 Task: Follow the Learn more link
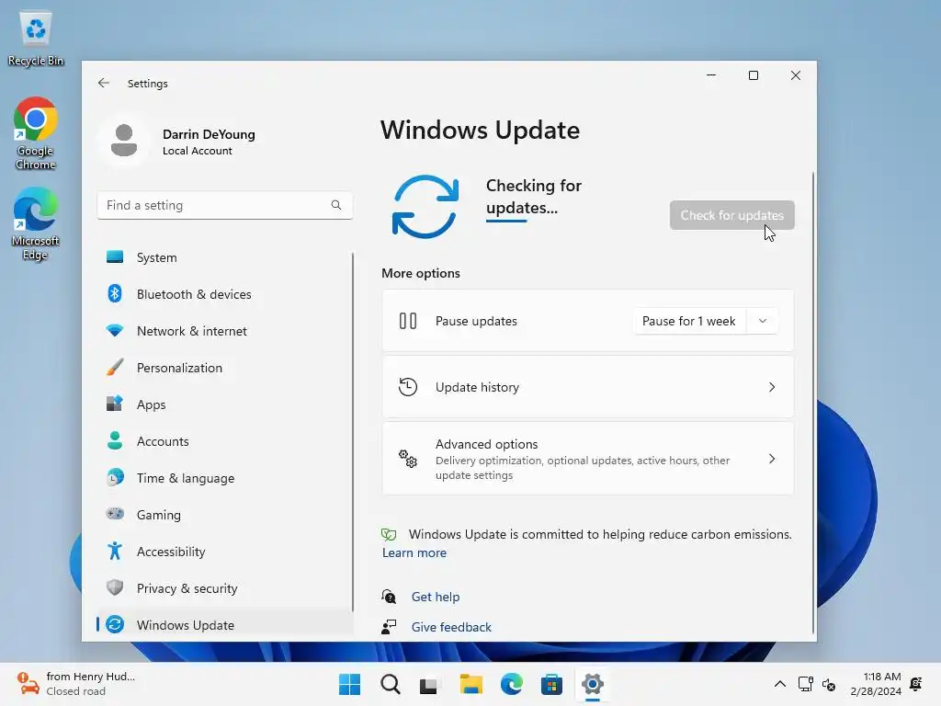click(414, 552)
